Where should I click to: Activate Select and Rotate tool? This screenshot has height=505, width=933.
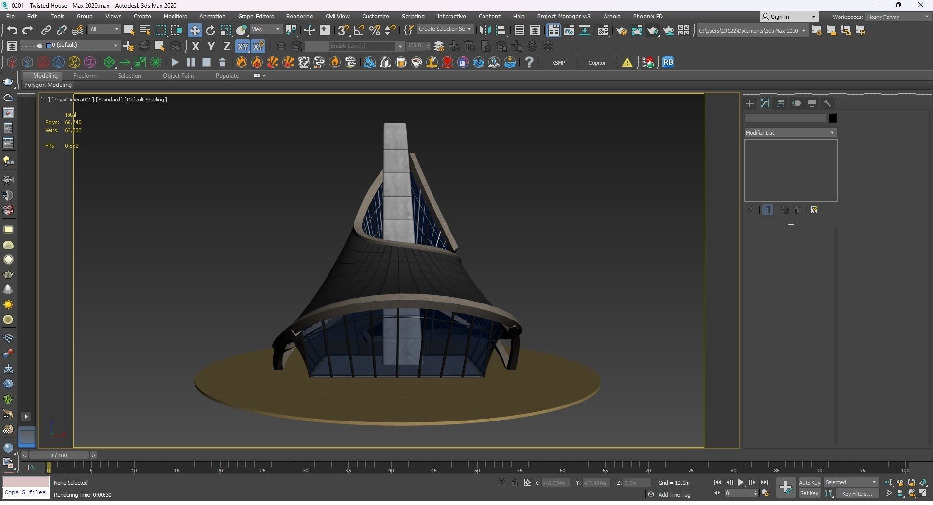tap(210, 31)
